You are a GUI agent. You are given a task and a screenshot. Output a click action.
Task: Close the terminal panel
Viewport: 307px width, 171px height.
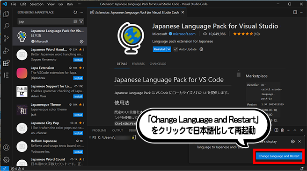(x=301, y=130)
